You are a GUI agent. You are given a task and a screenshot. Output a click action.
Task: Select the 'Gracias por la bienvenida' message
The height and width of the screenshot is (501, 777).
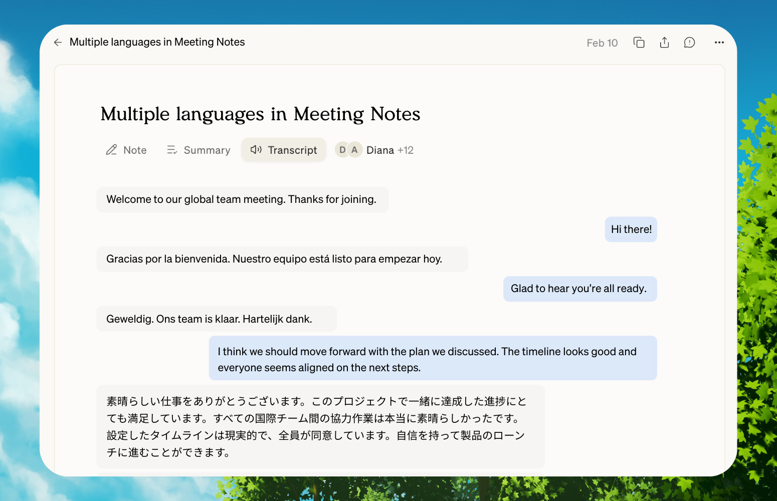click(x=282, y=259)
